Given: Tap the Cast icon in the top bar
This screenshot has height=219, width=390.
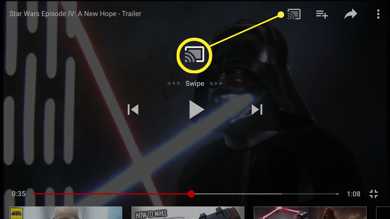Looking at the screenshot, I should (294, 14).
